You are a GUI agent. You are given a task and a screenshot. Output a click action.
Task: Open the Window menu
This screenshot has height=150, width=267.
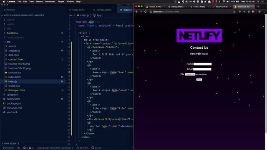(70, 2)
